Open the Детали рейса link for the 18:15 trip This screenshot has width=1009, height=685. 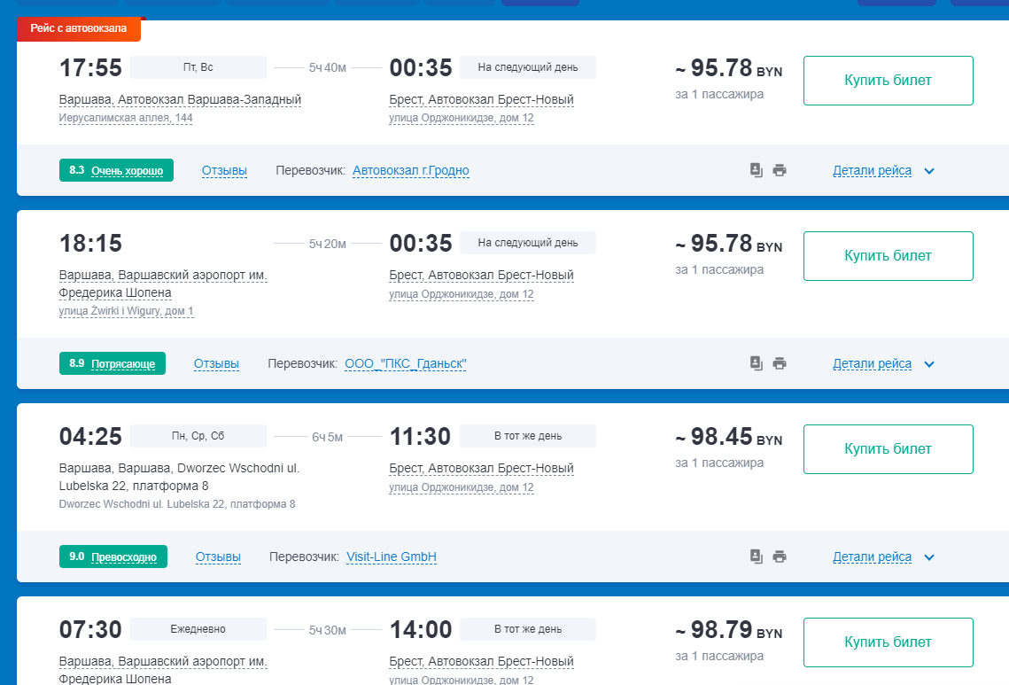coord(872,364)
